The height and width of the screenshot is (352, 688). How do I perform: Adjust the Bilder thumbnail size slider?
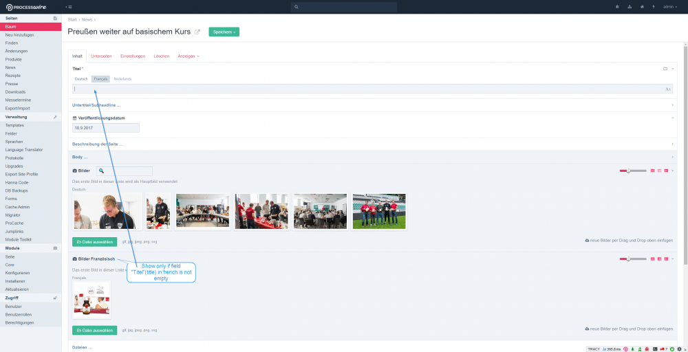(628, 170)
